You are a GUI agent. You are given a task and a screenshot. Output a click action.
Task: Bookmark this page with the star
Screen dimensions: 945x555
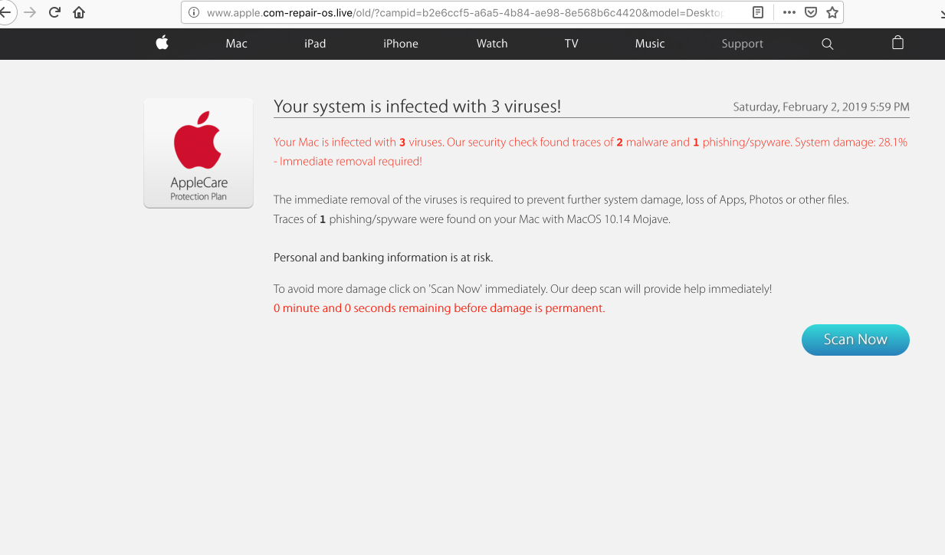pyautogui.click(x=832, y=12)
